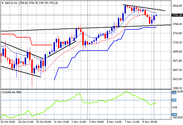Click the time label 31 Oct 13:00
This screenshot has width=183, height=125.
[61, 122]
